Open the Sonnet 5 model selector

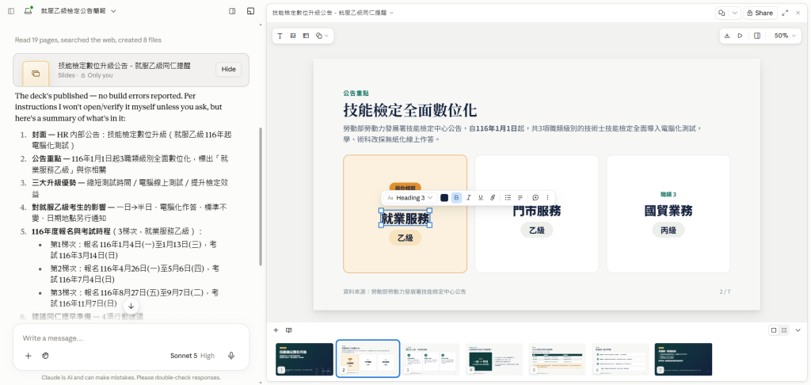pyautogui.click(x=184, y=356)
